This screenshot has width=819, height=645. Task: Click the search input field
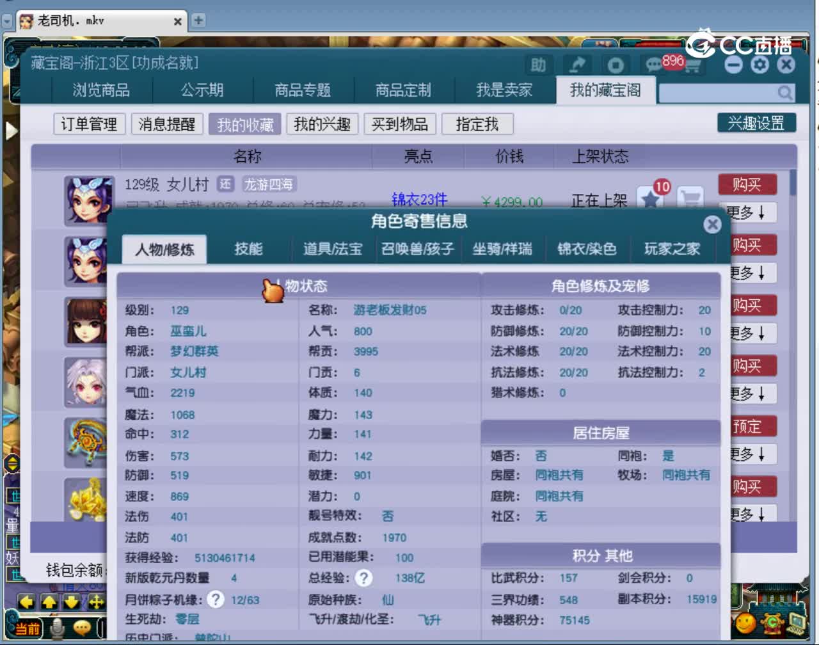point(718,93)
